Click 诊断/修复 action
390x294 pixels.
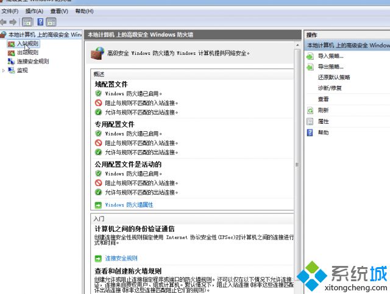click(330, 88)
